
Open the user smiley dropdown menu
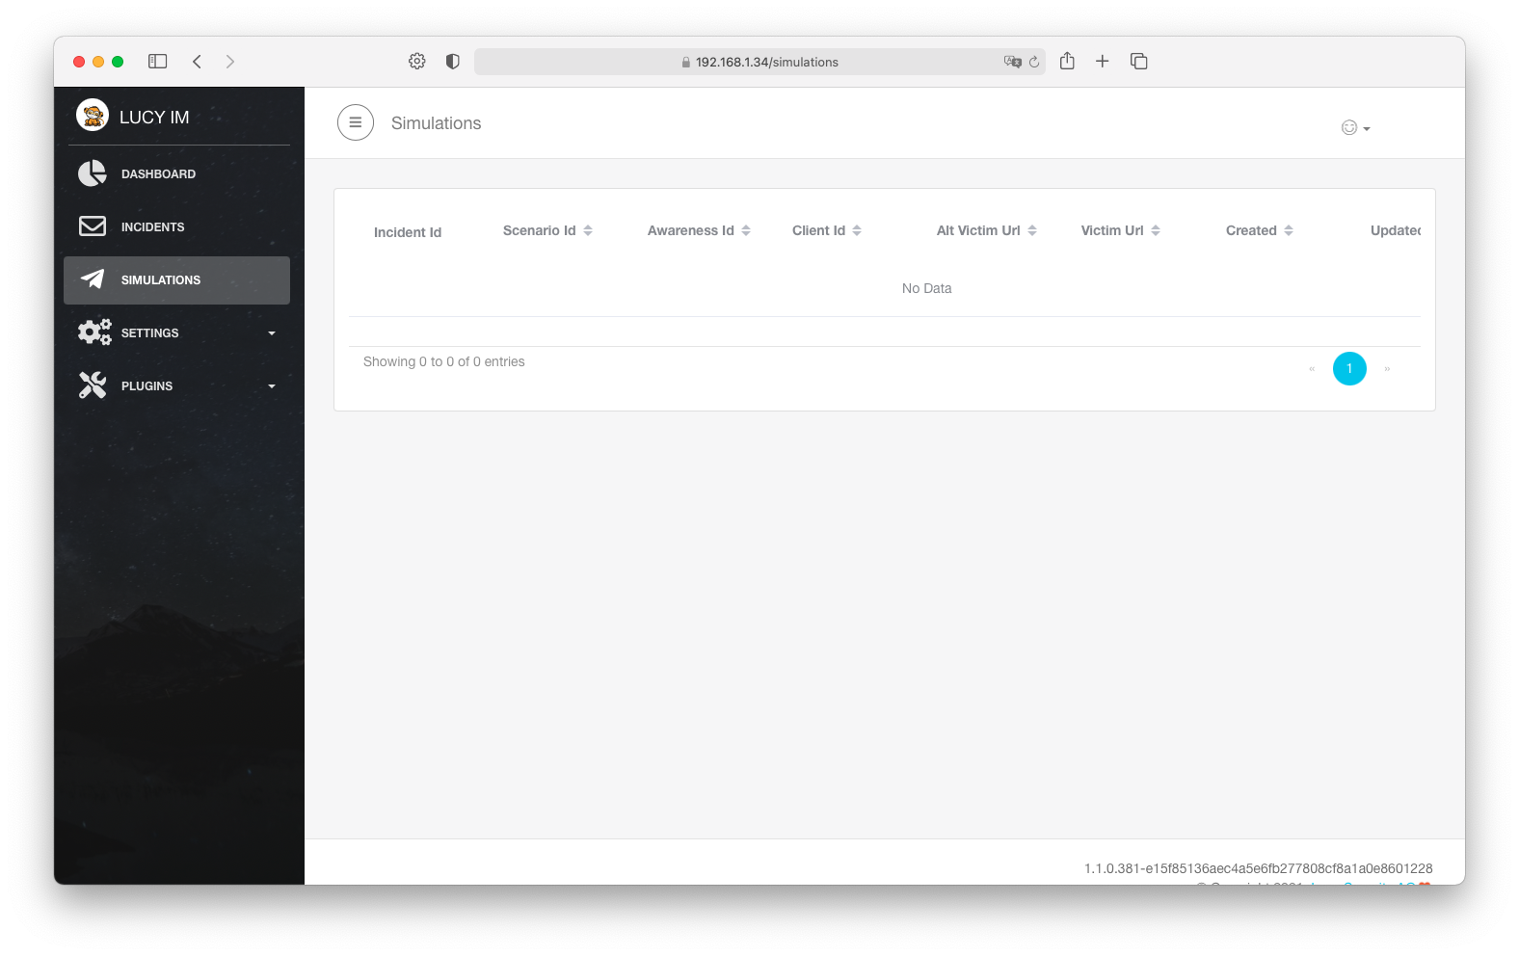1354,127
